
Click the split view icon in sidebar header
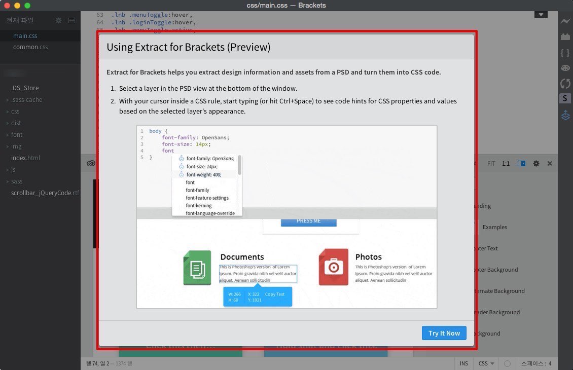[x=71, y=20]
